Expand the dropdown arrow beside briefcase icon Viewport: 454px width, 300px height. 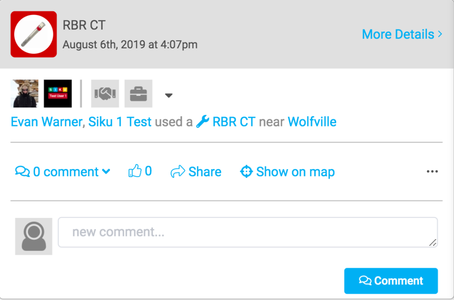(x=168, y=95)
